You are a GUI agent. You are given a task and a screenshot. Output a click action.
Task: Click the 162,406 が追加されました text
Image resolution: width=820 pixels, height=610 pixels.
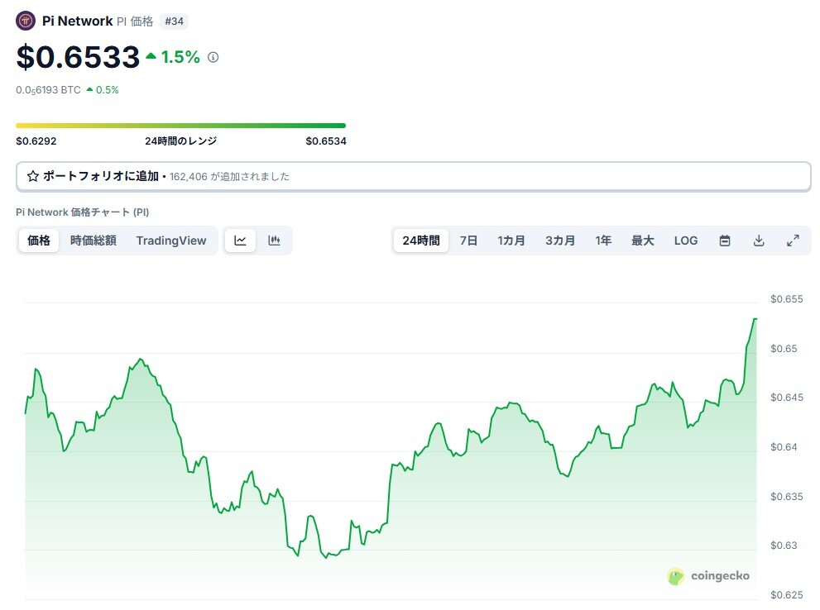tap(229, 177)
